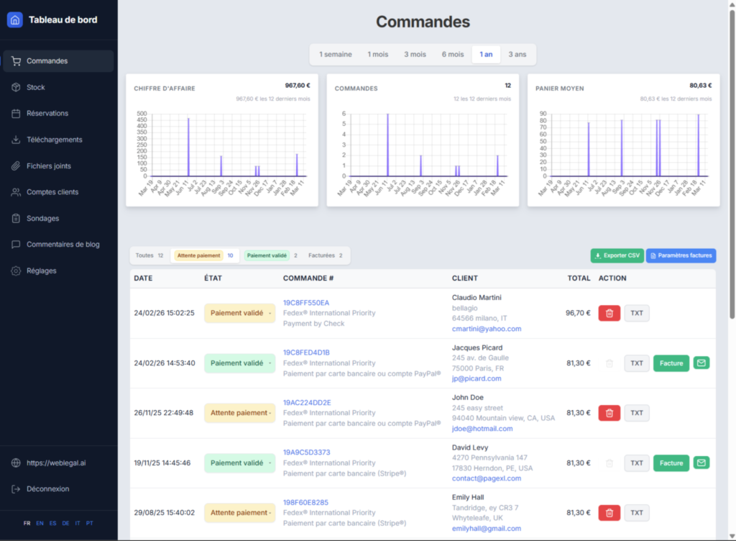Email Jacques Picard via the green envelope icon
The width and height of the screenshot is (736, 541).
(x=701, y=363)
